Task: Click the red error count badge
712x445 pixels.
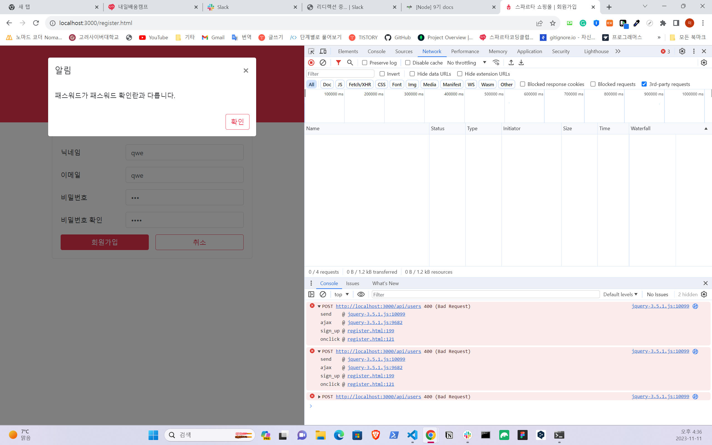Action: click(x=665, y=51)
